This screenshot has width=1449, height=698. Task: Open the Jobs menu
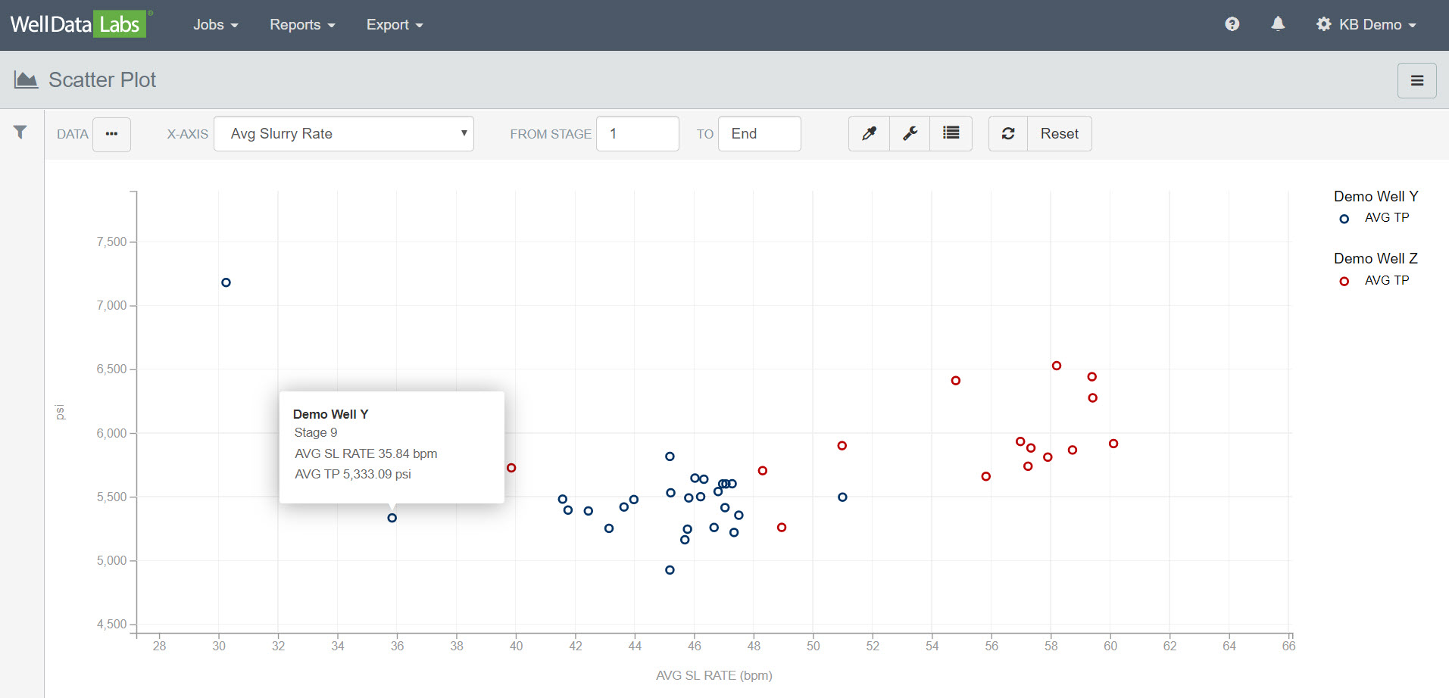(x=215, y=25)
